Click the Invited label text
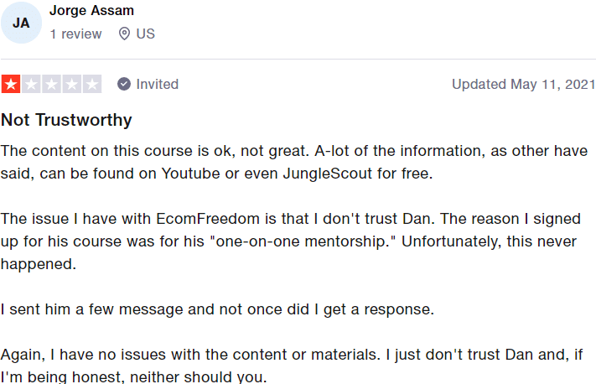Image resolution: width=596 pixels, height=384 pixels. 158,84
